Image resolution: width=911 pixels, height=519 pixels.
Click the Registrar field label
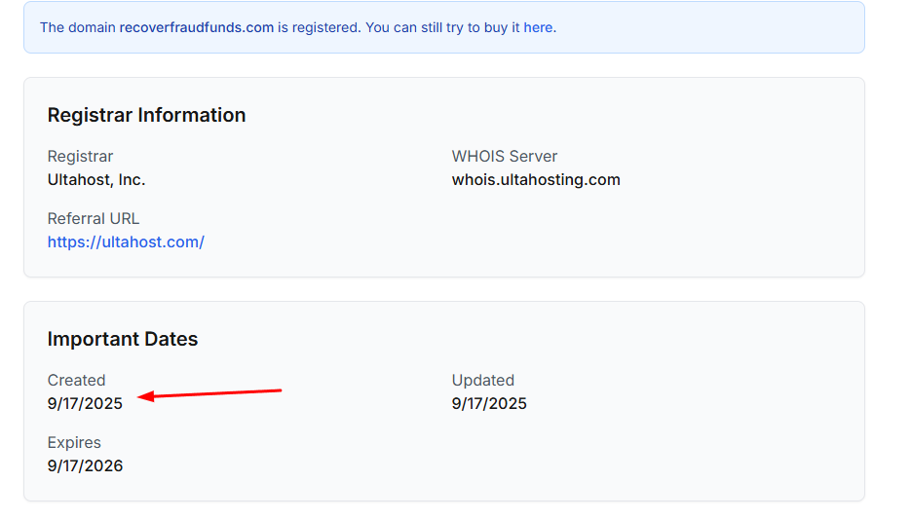click(80, 156)
